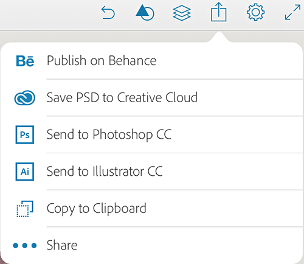Open the Share menu entry
The height and width of the screenshot is (264, 304).
click(x=151, y=245)
